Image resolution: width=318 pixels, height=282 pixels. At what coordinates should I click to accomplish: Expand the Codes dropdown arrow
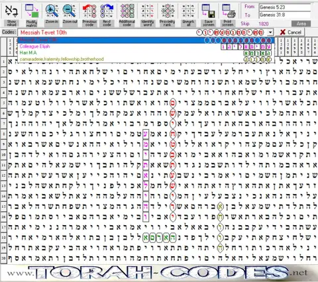[270, 32]
